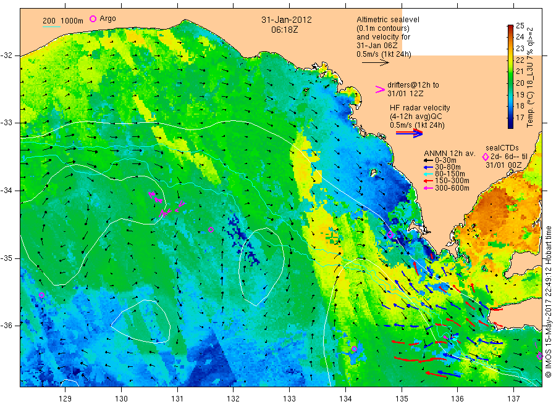Click the magenta drifter marker near 130.5E, 34S
Image resolution: width=556 pixels, height=407 pixels.
152,194
